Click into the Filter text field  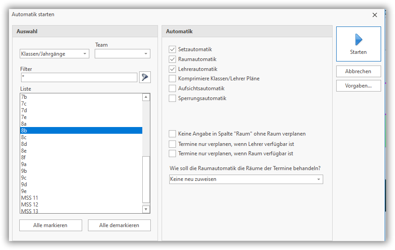(79, 78)
